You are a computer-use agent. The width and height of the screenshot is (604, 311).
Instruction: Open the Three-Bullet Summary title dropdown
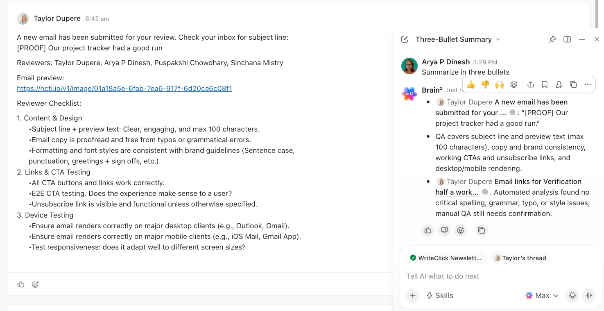coord(458,39)
